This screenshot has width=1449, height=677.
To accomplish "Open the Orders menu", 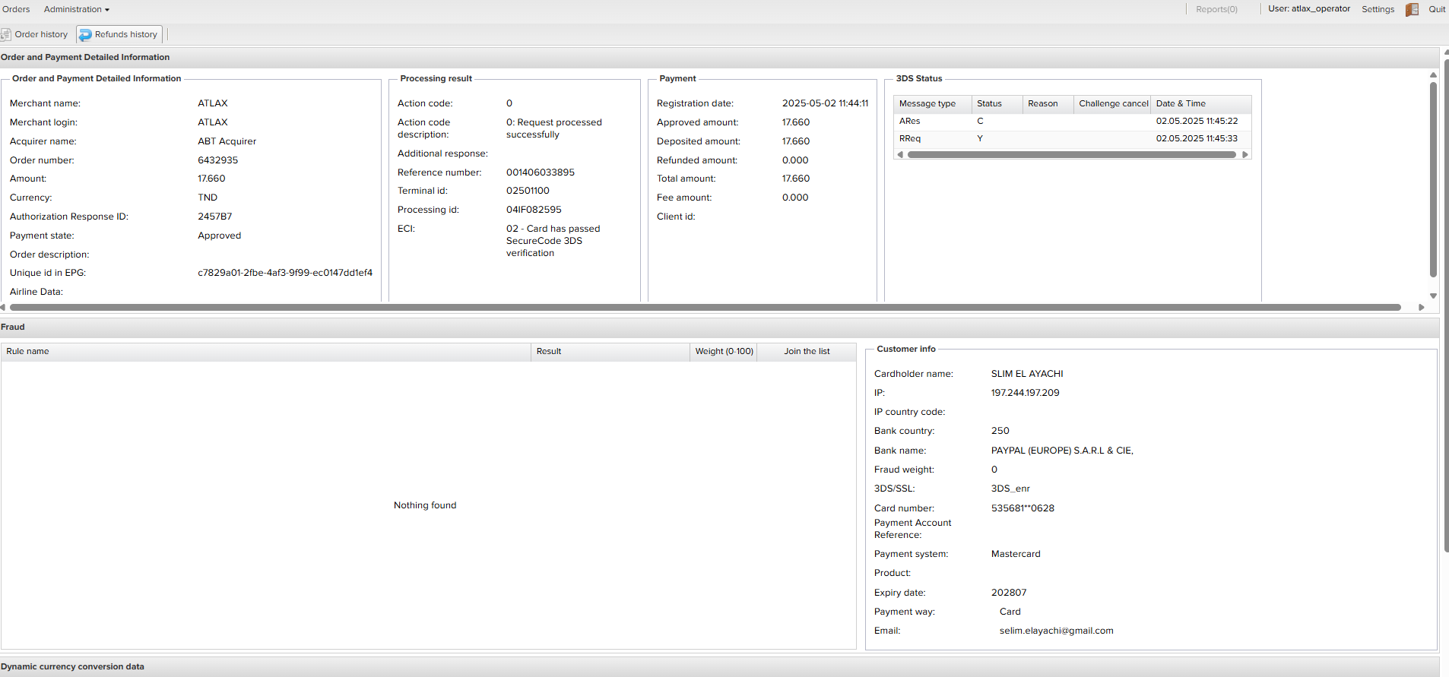I will point(16,9).
